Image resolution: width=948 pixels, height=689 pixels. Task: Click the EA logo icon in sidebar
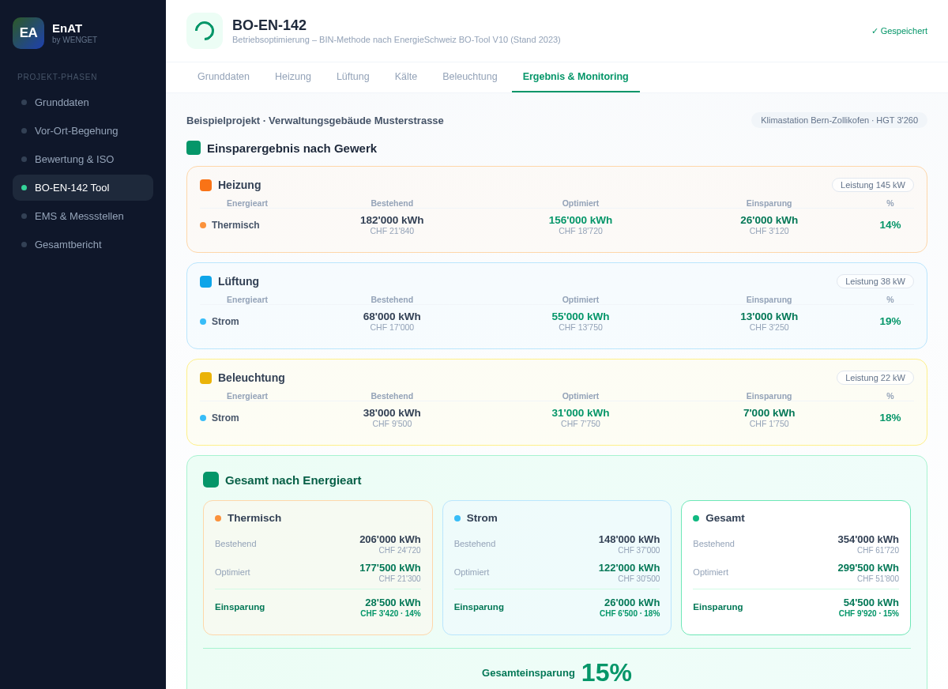pyautogui.click(x=28, y=33)
